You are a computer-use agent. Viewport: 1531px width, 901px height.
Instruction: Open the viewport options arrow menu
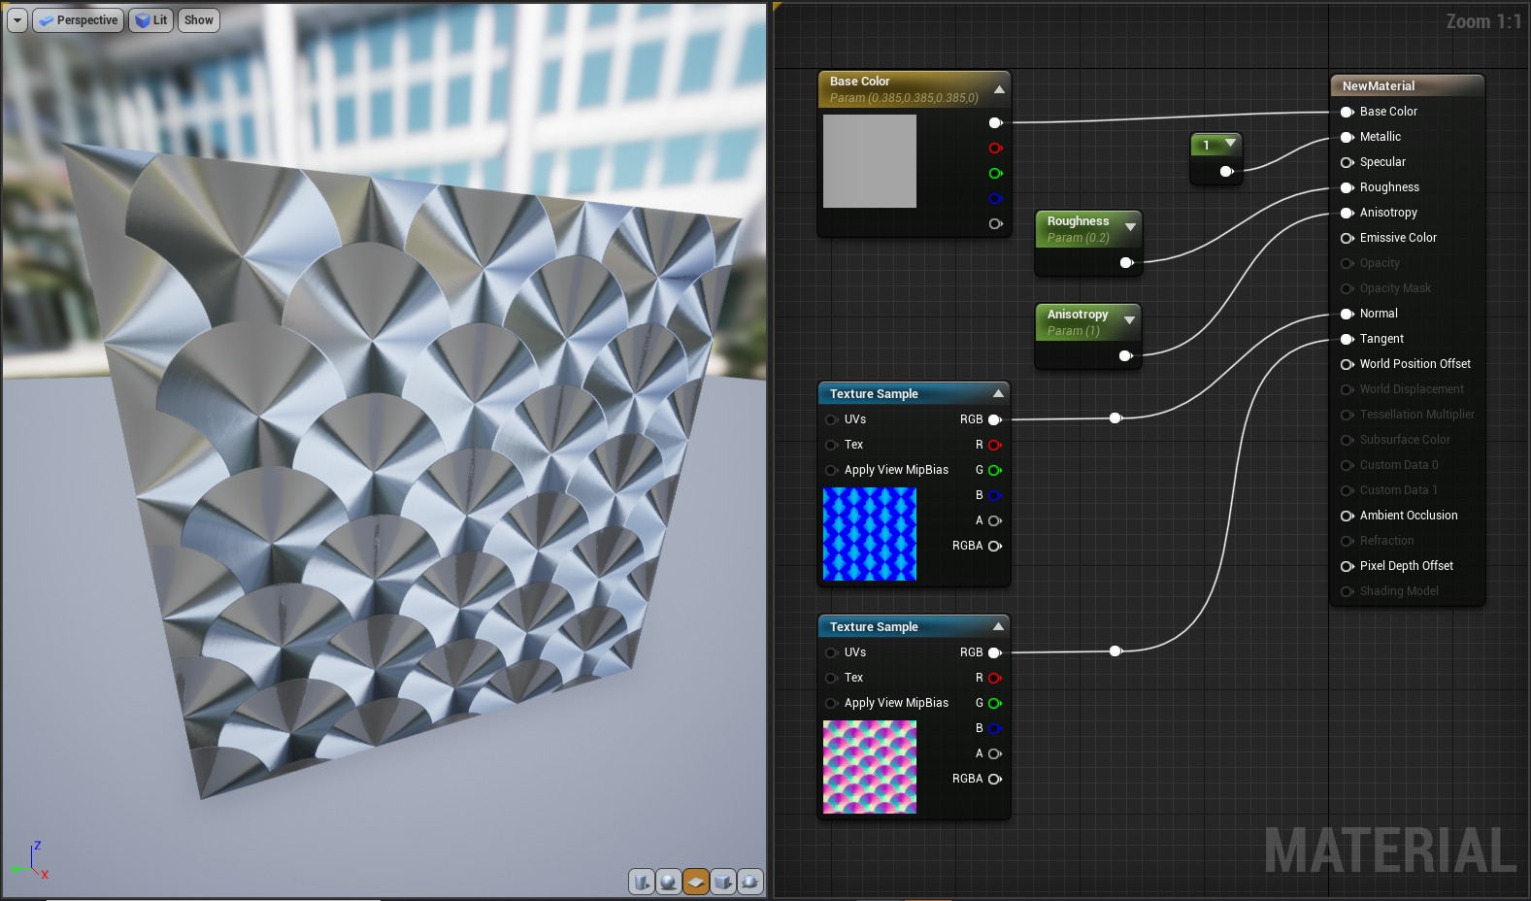point(17,20)
